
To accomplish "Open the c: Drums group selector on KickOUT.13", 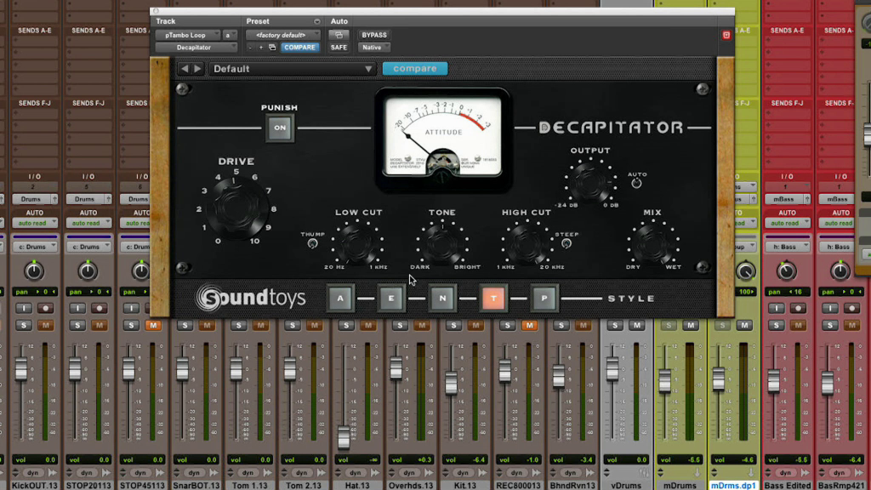I will 34,247.
